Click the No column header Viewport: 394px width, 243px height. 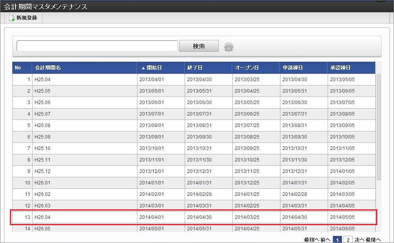[18, 68]
